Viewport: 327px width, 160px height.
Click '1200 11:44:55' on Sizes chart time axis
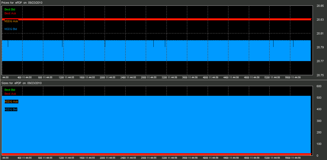point(66,158)
